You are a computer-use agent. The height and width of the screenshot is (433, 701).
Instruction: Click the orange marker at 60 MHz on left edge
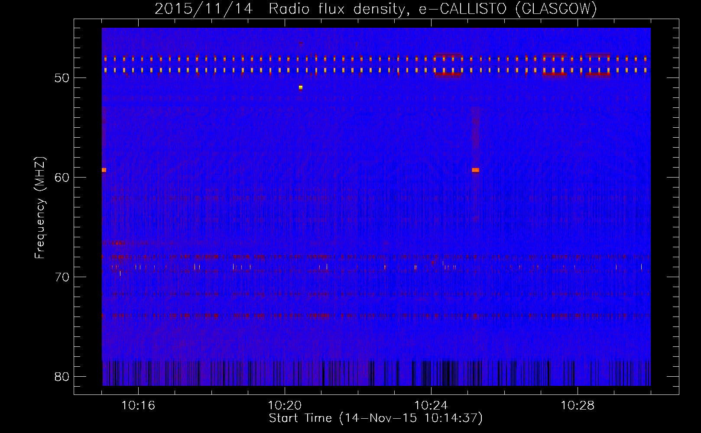click(104, 170)
